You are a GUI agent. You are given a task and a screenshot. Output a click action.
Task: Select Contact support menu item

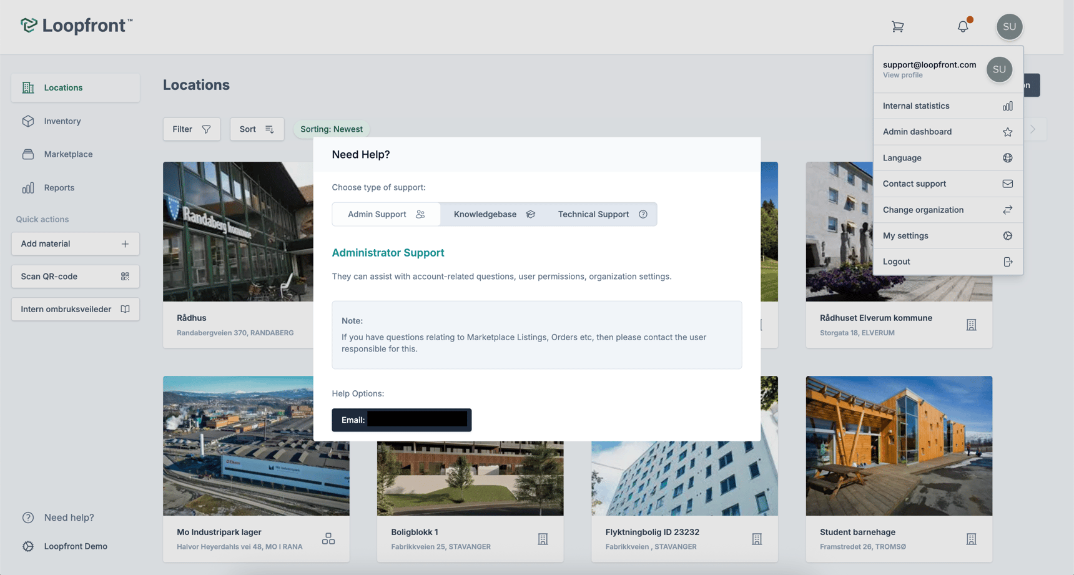pos(947,184)
